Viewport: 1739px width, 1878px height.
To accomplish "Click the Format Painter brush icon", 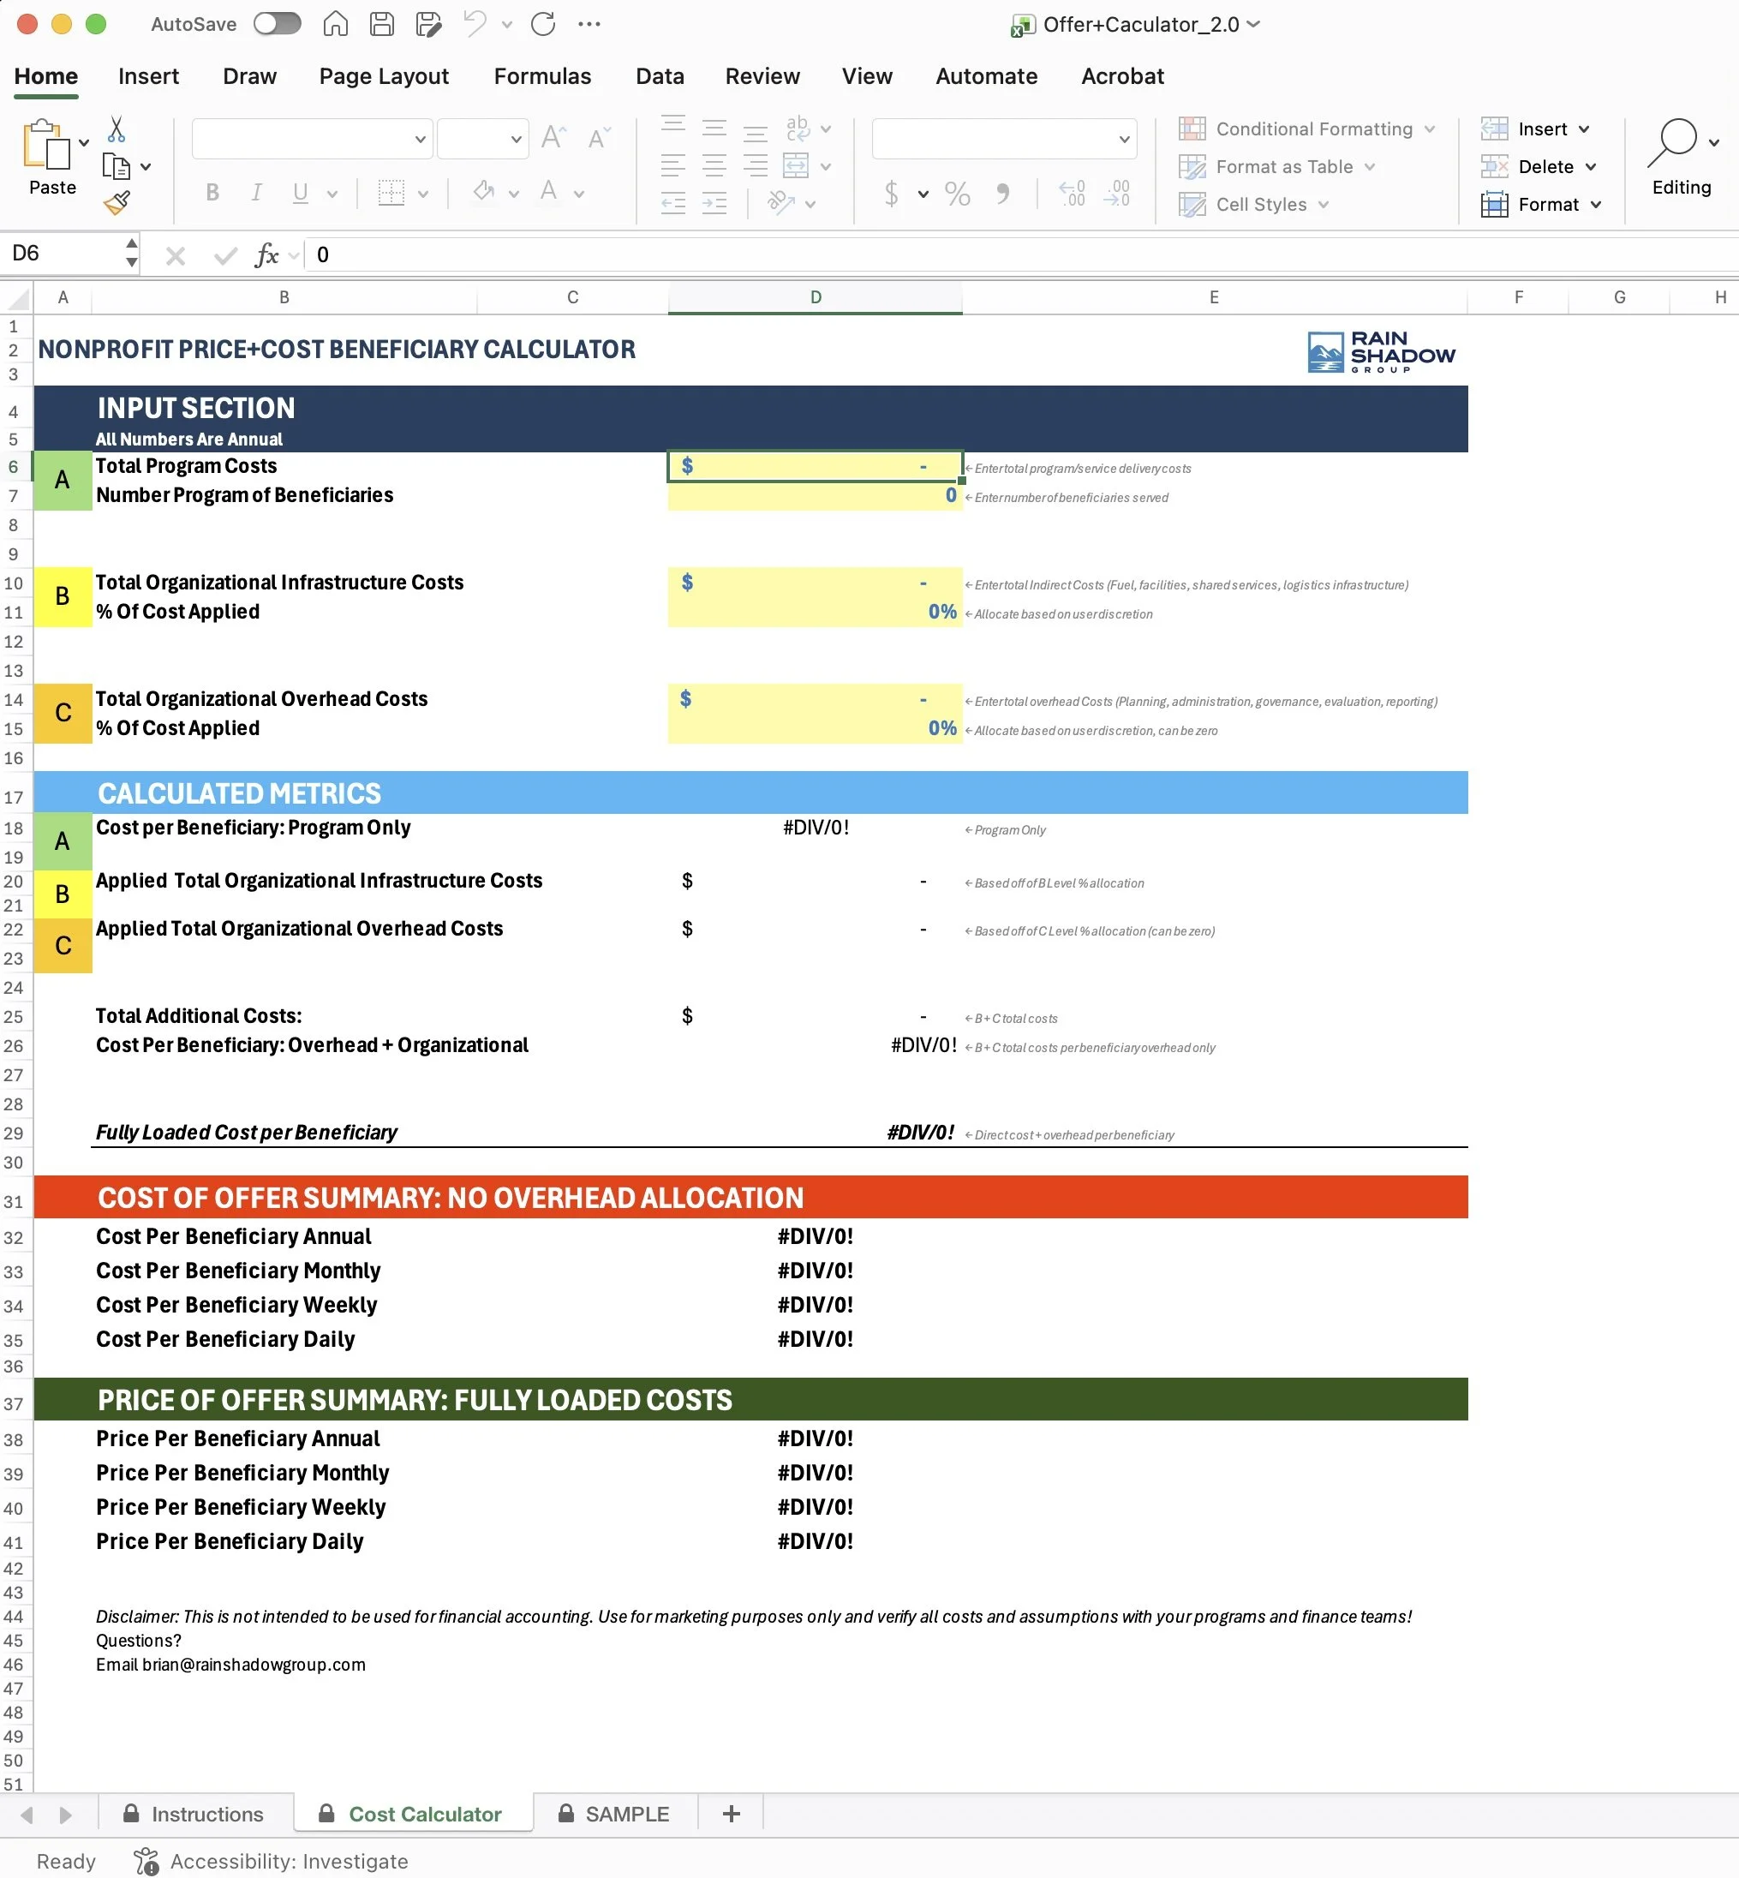I will click(117, 202).
